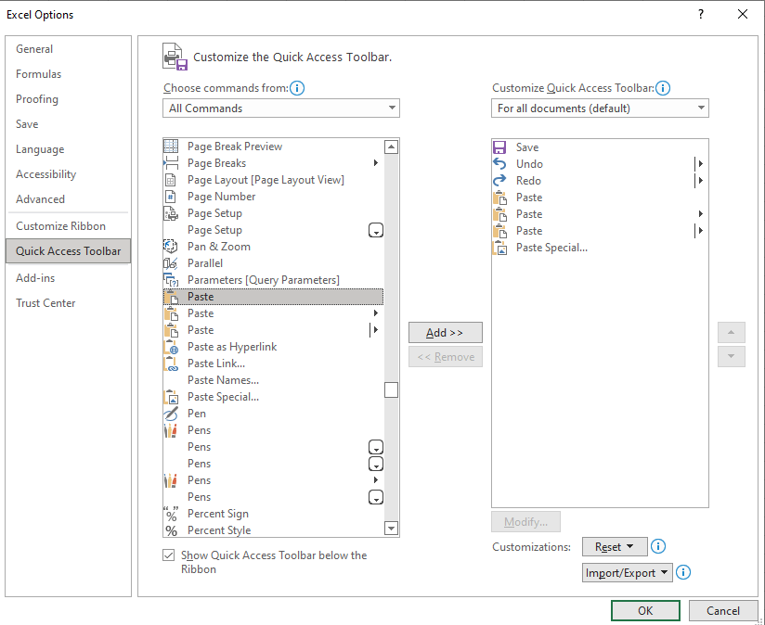Pick the Pan & Zoom icon

pos(171,247)
